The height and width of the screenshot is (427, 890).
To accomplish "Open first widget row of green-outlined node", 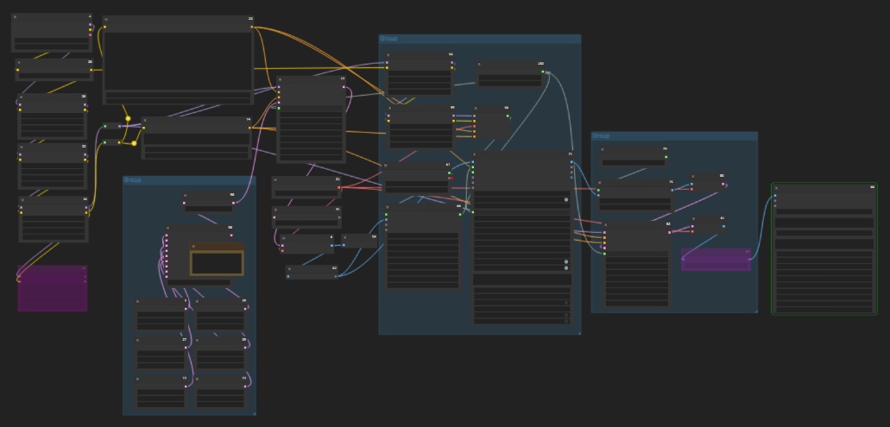I will coord(824,211).
